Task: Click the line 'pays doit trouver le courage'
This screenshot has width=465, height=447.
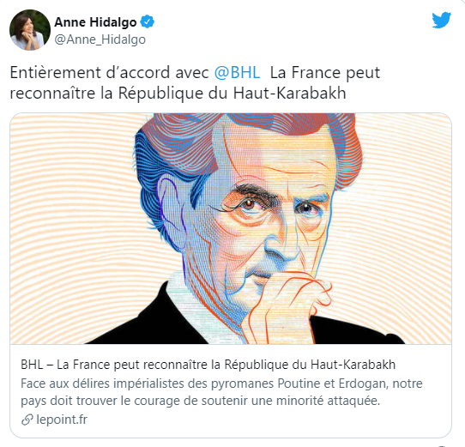Action: pyautogui.click(x=200, y=401)
